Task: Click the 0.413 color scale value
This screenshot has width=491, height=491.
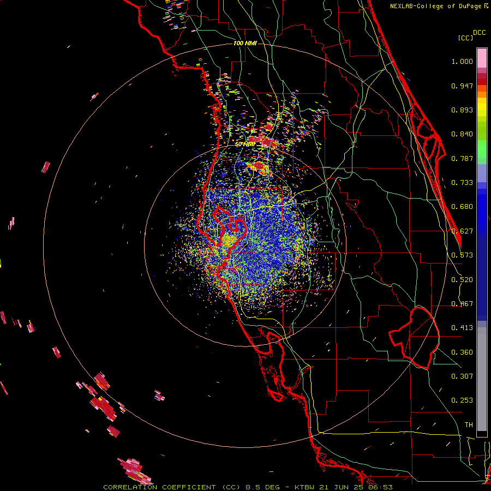Action: point(462,328)
